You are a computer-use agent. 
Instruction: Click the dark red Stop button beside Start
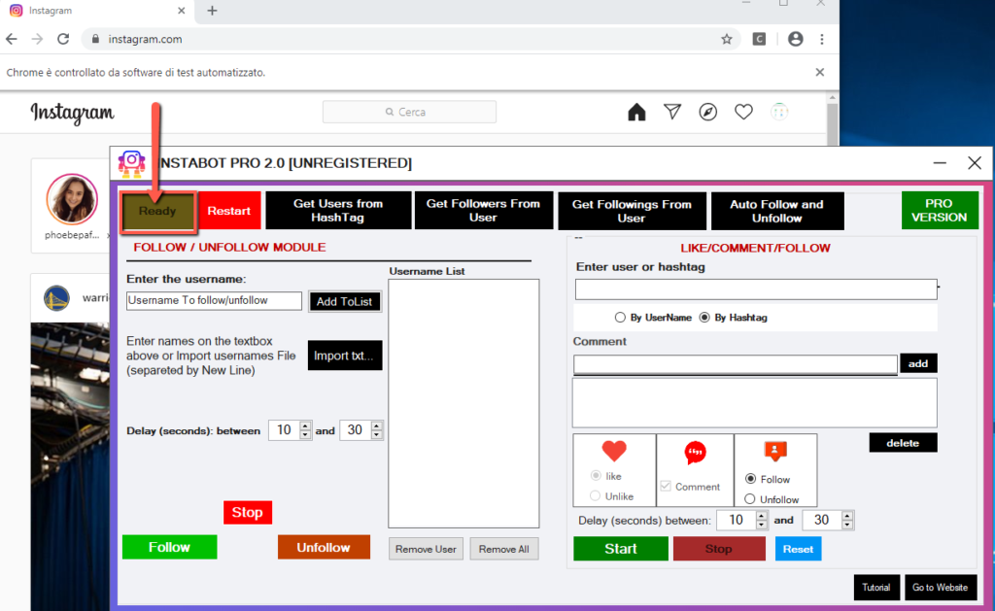(x=719, y=549)
